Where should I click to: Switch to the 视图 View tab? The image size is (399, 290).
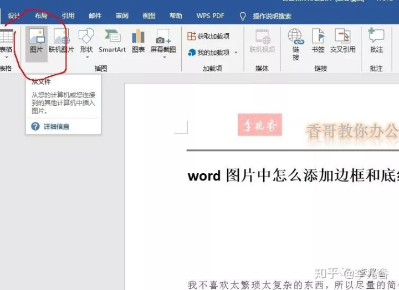click(x=149, y=15)
